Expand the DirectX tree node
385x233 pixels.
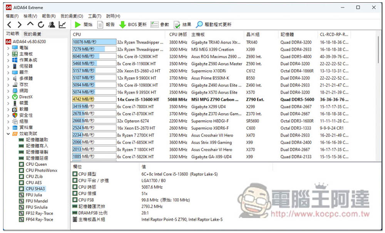(8, 97)
